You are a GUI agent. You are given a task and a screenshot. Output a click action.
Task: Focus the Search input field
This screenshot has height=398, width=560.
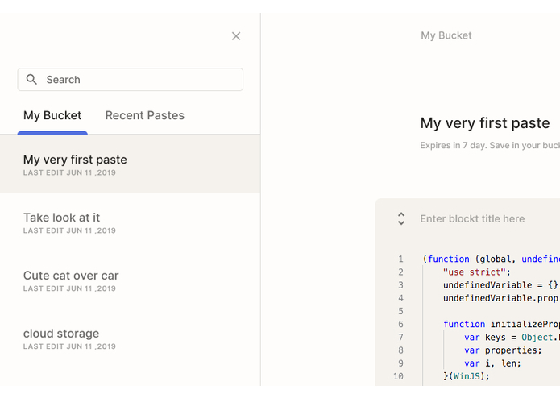[x=131, y=79]
